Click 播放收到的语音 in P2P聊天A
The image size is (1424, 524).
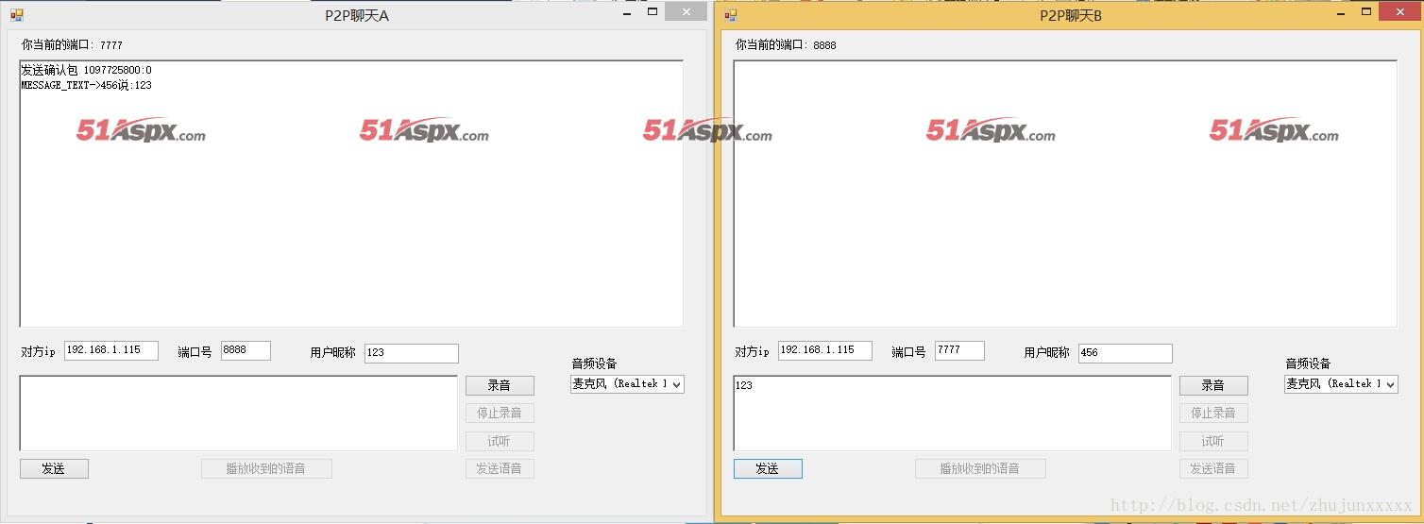(x=266, y=468)
